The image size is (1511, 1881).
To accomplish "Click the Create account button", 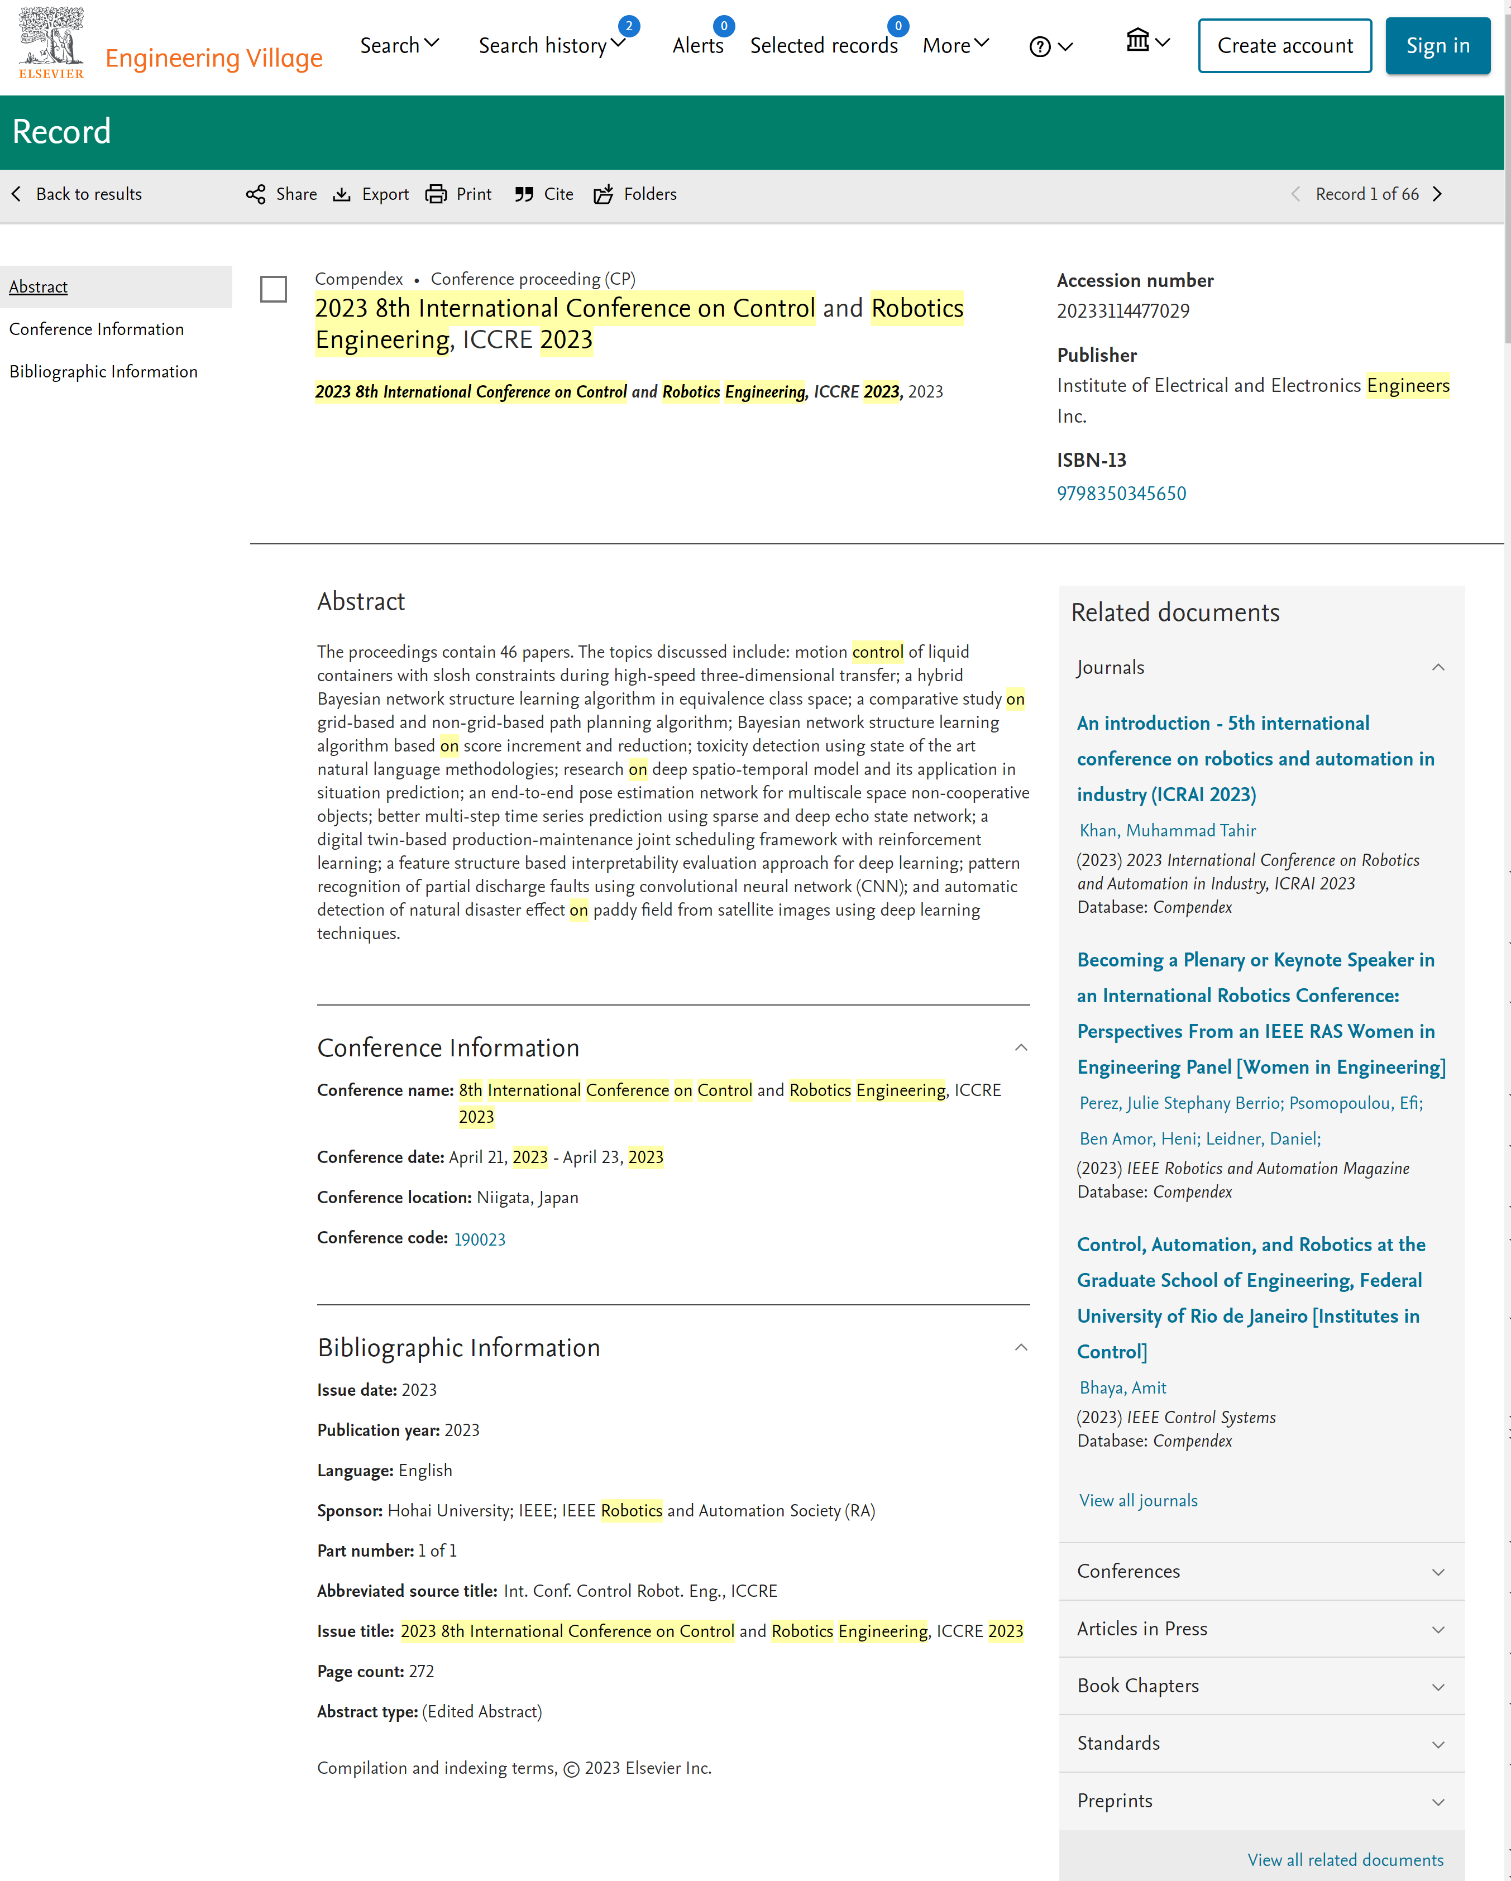I will (x=1284, y=45).
